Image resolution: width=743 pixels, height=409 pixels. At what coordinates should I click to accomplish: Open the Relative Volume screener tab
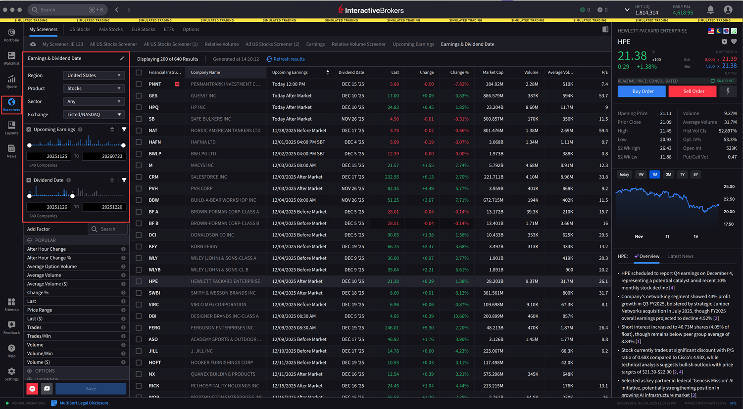point(221,44)
